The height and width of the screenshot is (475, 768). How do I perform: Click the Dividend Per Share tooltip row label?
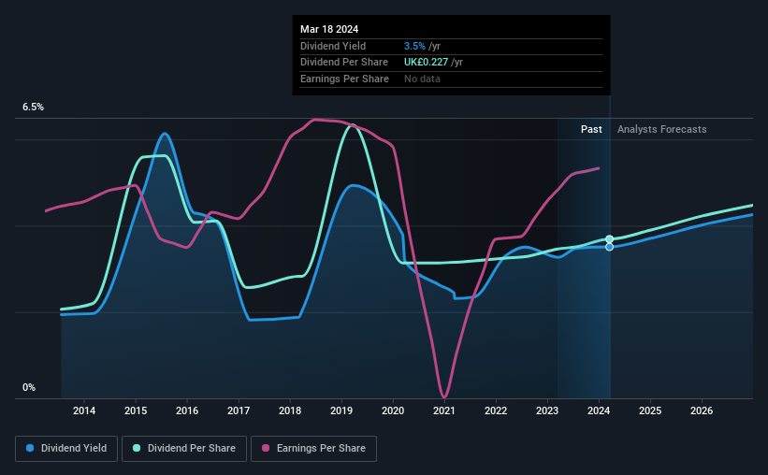click(344, 63)
